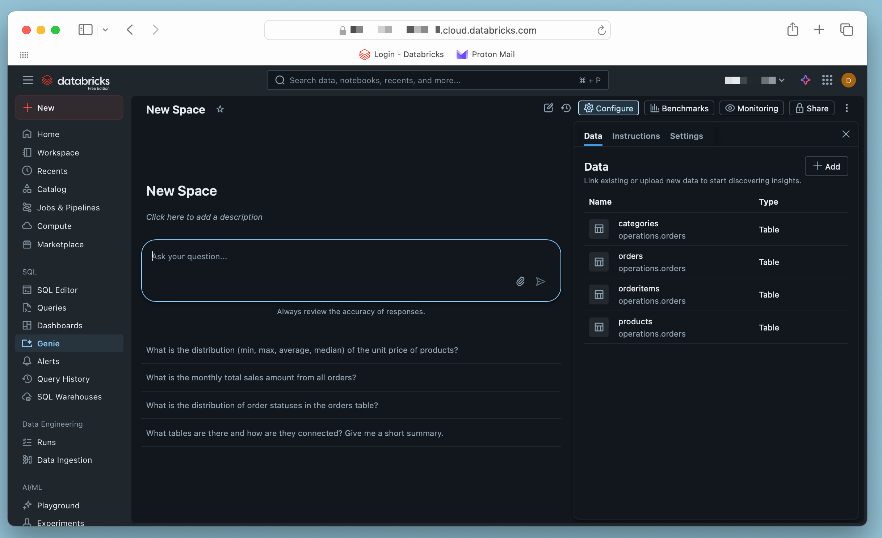Toggle the Safari sidebar

tap(85, 29)
